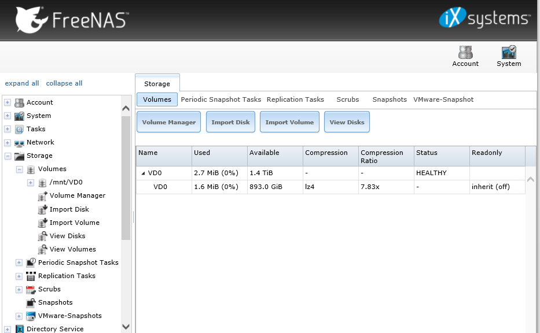The image size is (540, 333).
Task: Expand the /mnt/VD0 tree node
Action: click(x=30, y=182)
